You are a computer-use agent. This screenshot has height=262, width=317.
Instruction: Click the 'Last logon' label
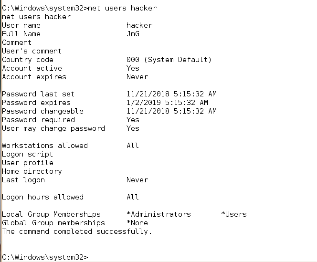[x=23, y=180]
